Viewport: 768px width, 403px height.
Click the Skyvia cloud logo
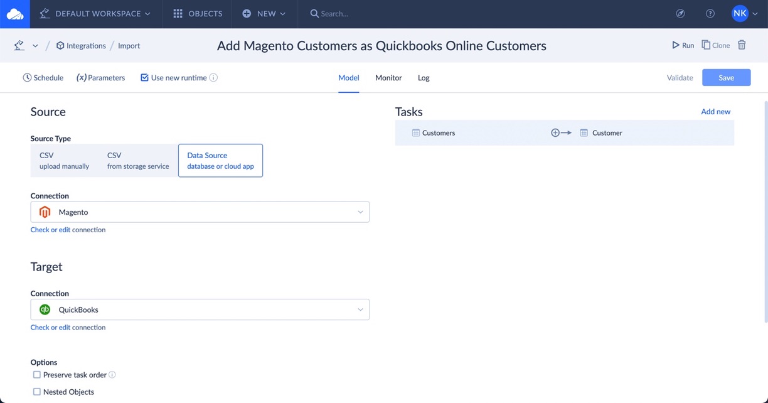tap(15, 14)
